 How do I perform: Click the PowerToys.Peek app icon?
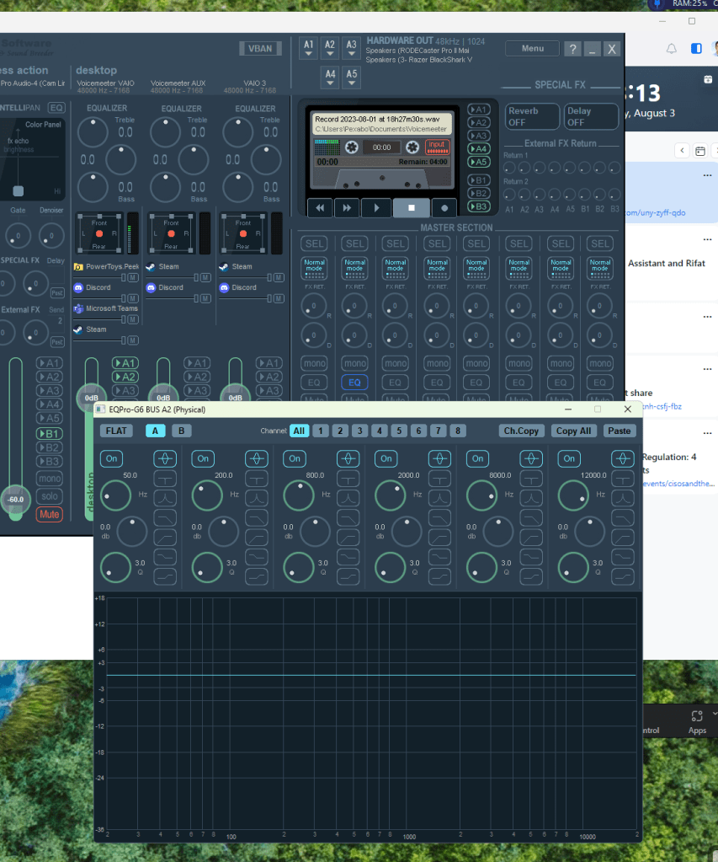(78, 266)
